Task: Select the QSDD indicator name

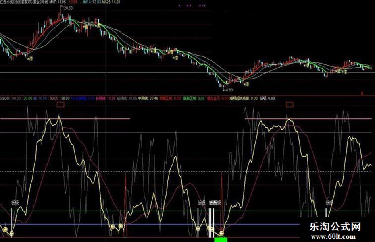Action: click(4, 98)
